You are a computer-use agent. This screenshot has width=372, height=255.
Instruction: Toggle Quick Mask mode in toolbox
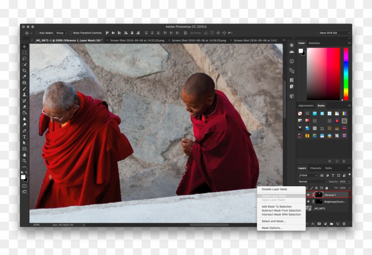pos(24,186)
